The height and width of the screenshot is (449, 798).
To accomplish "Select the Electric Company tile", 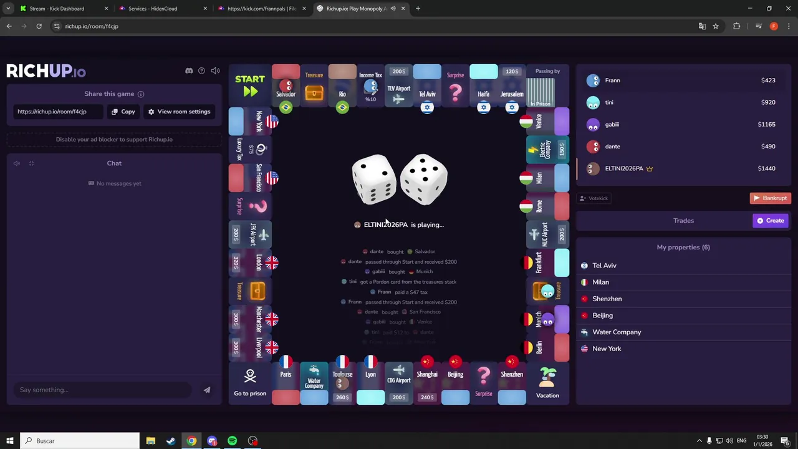I will coord(547,150).
